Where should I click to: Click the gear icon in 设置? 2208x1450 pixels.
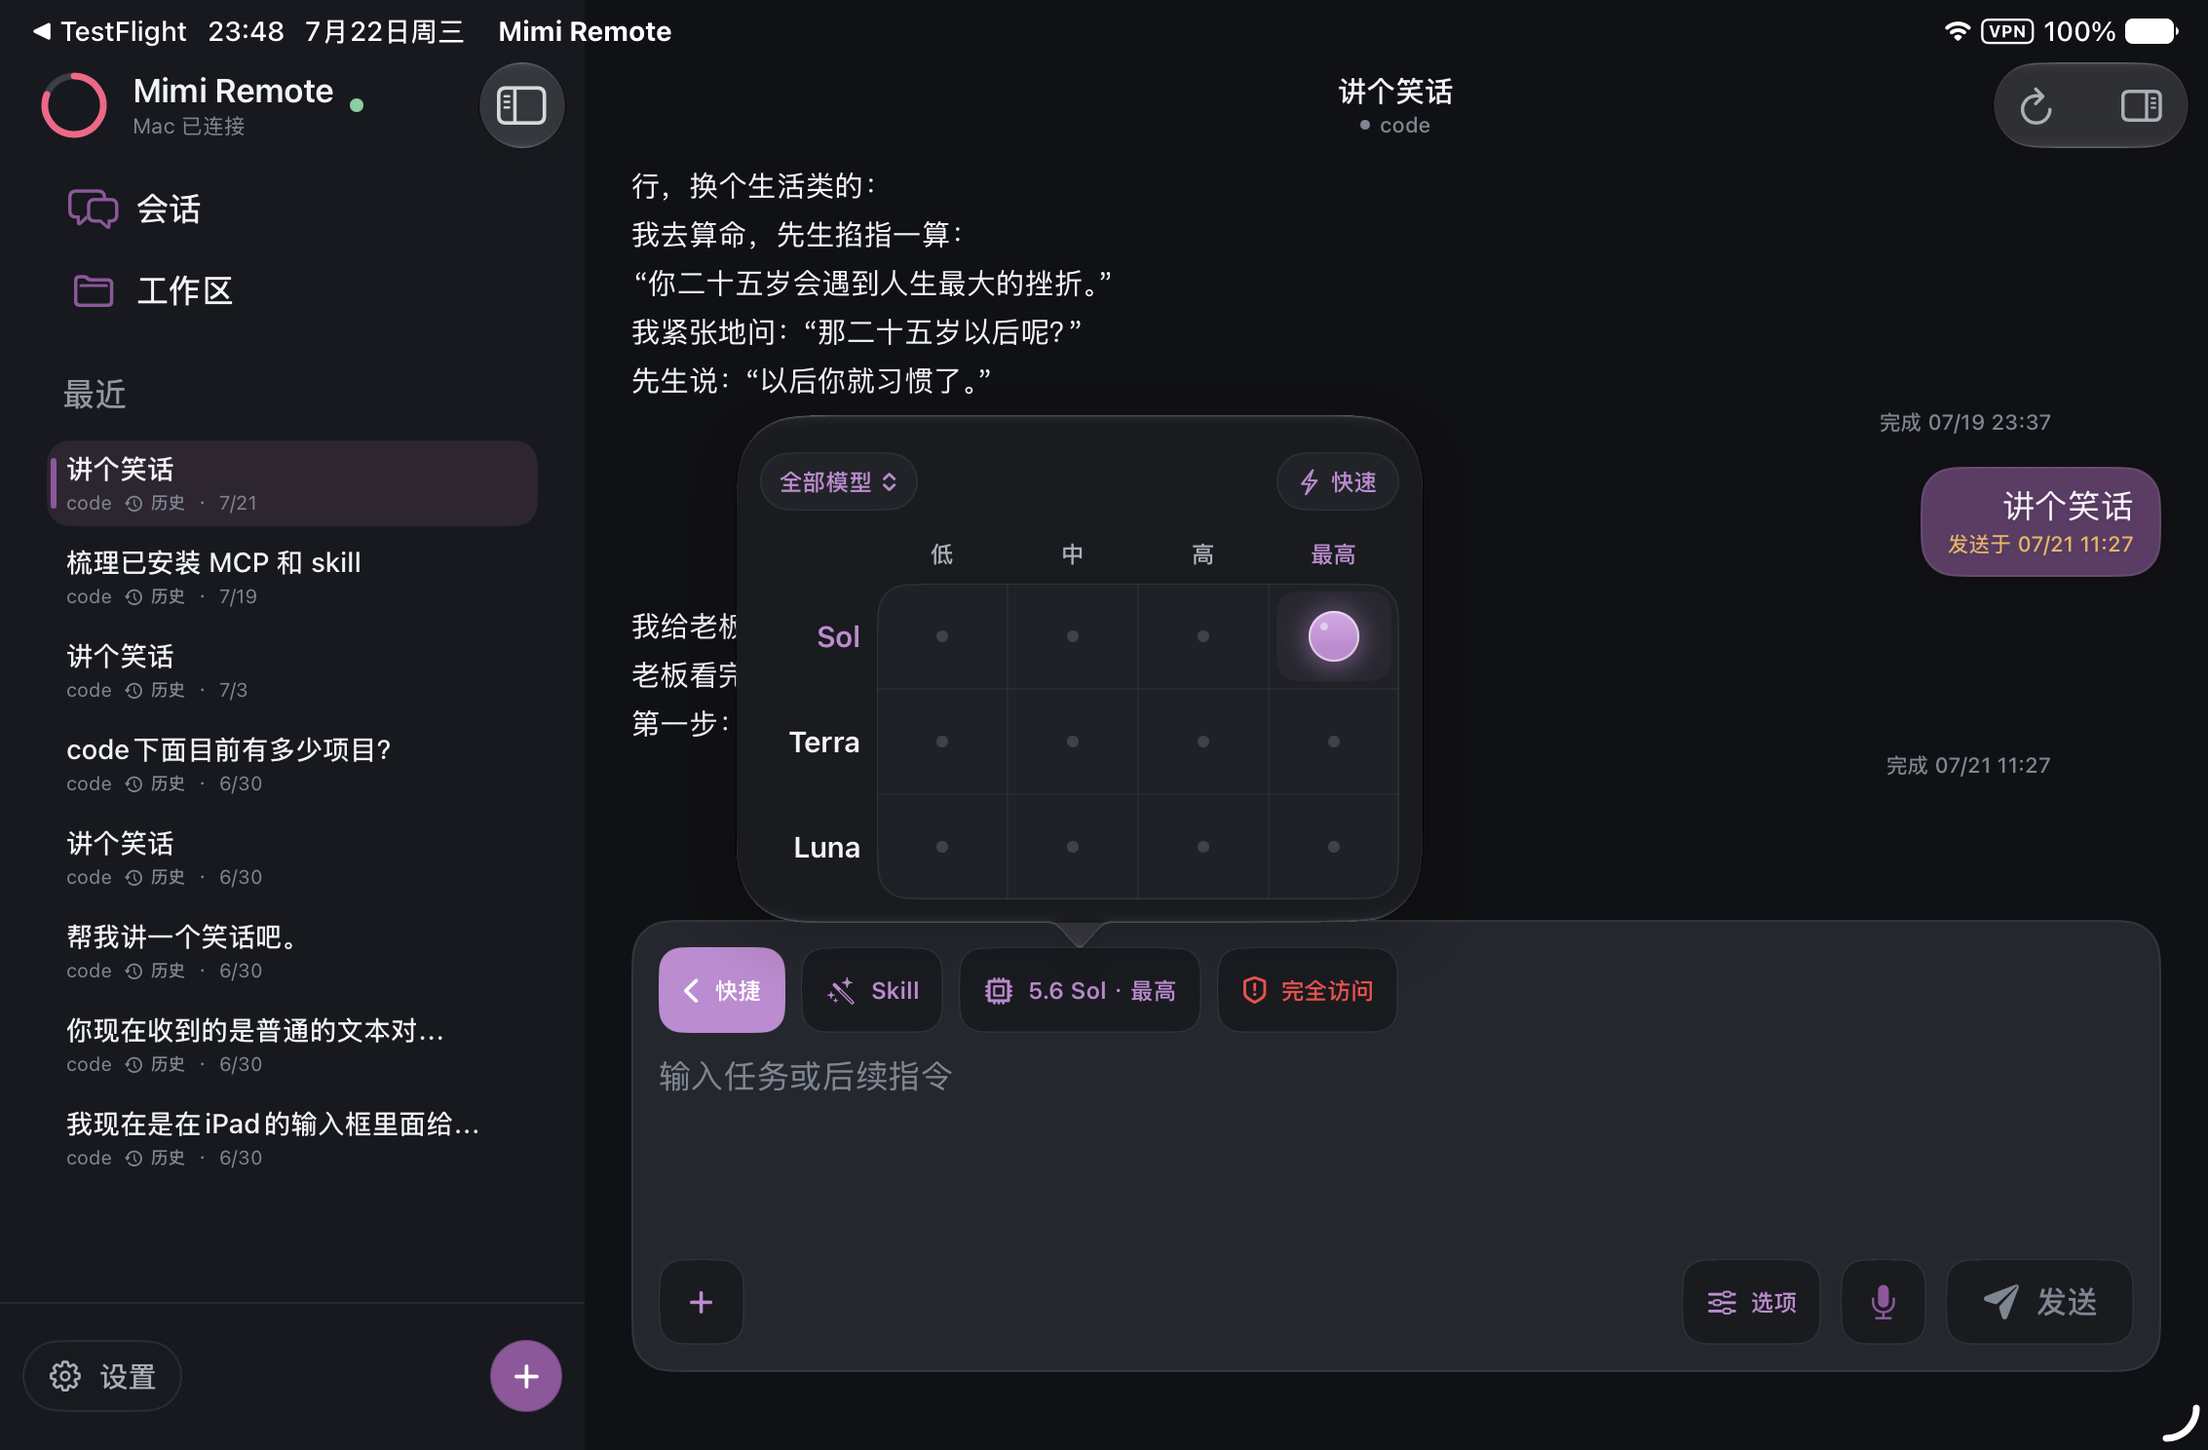click(65, 1376)
